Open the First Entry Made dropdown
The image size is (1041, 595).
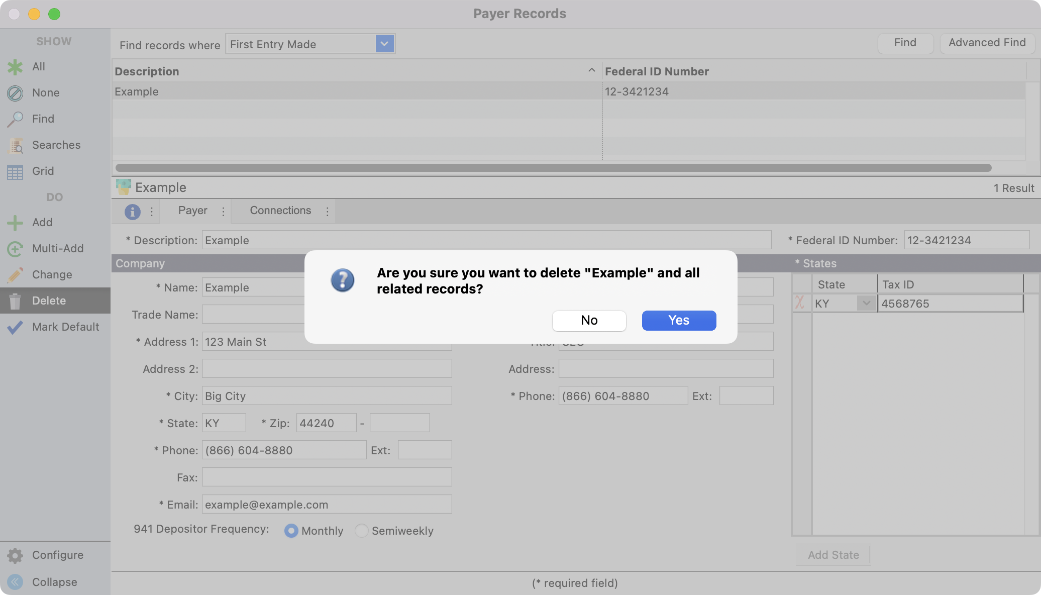point(384,44)
